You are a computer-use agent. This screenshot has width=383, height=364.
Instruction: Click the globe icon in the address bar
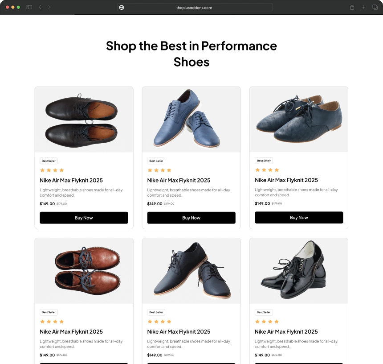tap(121, 7)
